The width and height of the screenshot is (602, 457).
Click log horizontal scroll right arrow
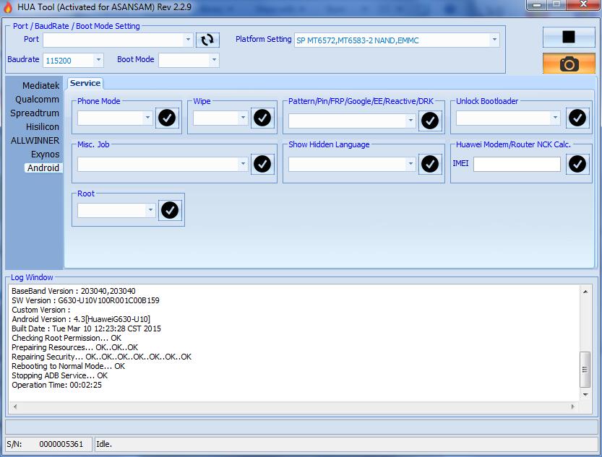[572, 406]
